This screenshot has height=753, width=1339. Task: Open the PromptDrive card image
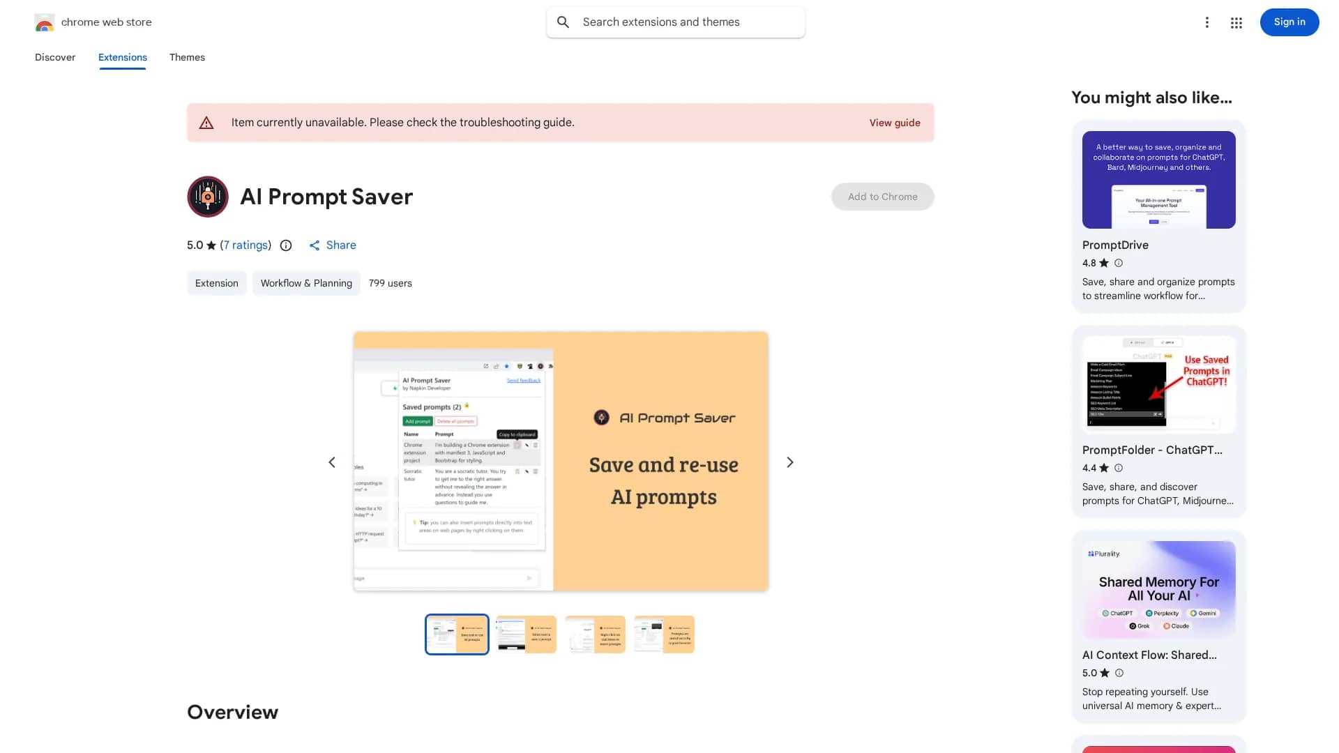click(x=1159, y=180)
